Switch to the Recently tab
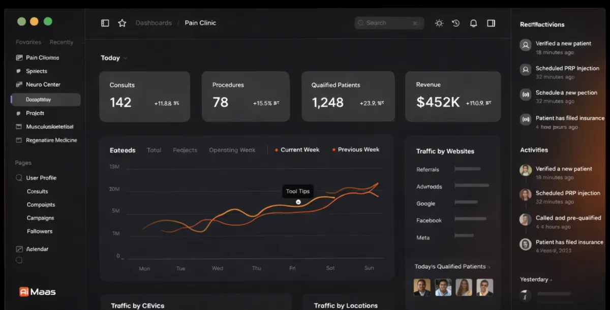610x310 pixels. click(x=62, y=42)
